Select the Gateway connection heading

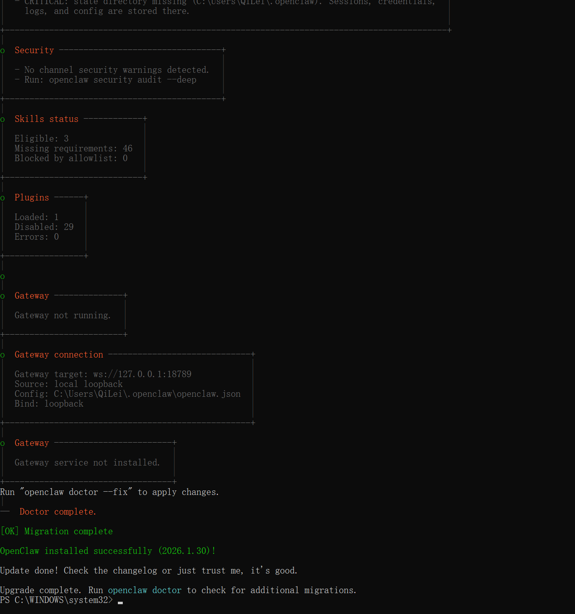click(x=59, y=355)
